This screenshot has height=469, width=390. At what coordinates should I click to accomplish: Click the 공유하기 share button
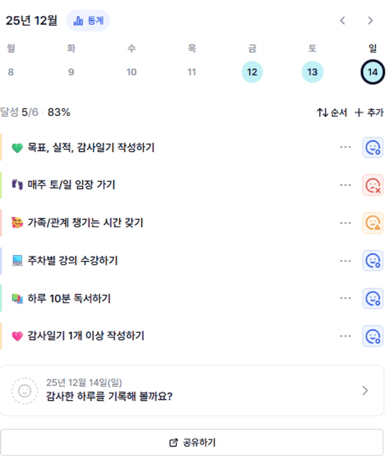point(192,443)
